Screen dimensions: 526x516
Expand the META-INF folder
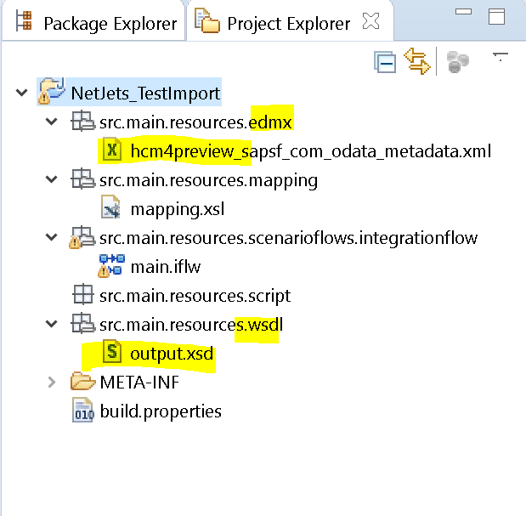(x=51, y=383)
